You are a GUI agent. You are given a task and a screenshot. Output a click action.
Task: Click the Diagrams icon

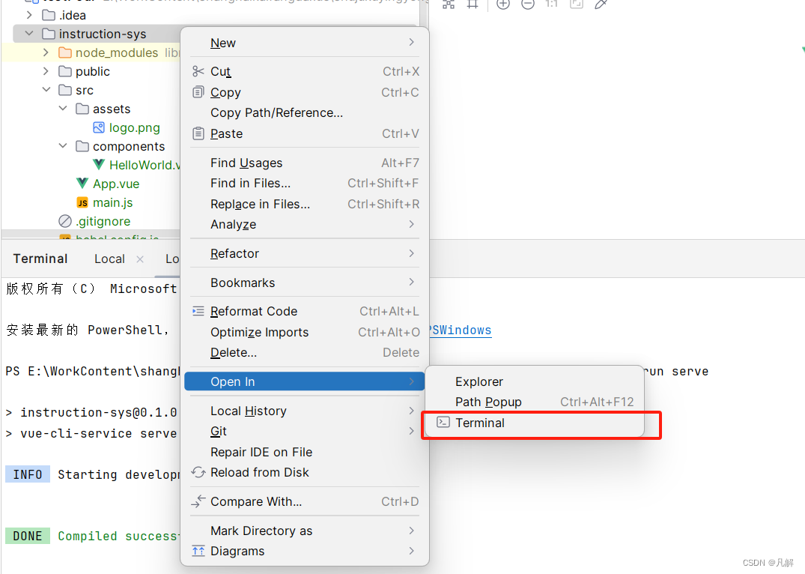[x=198, y=551]
